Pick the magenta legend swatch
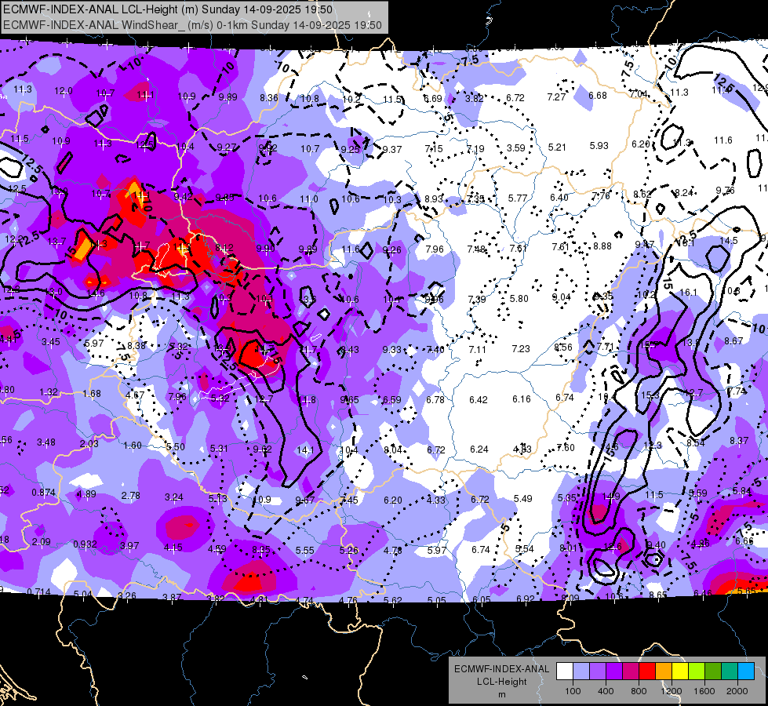This screenshot has width=768, height=706. (631, 671)
